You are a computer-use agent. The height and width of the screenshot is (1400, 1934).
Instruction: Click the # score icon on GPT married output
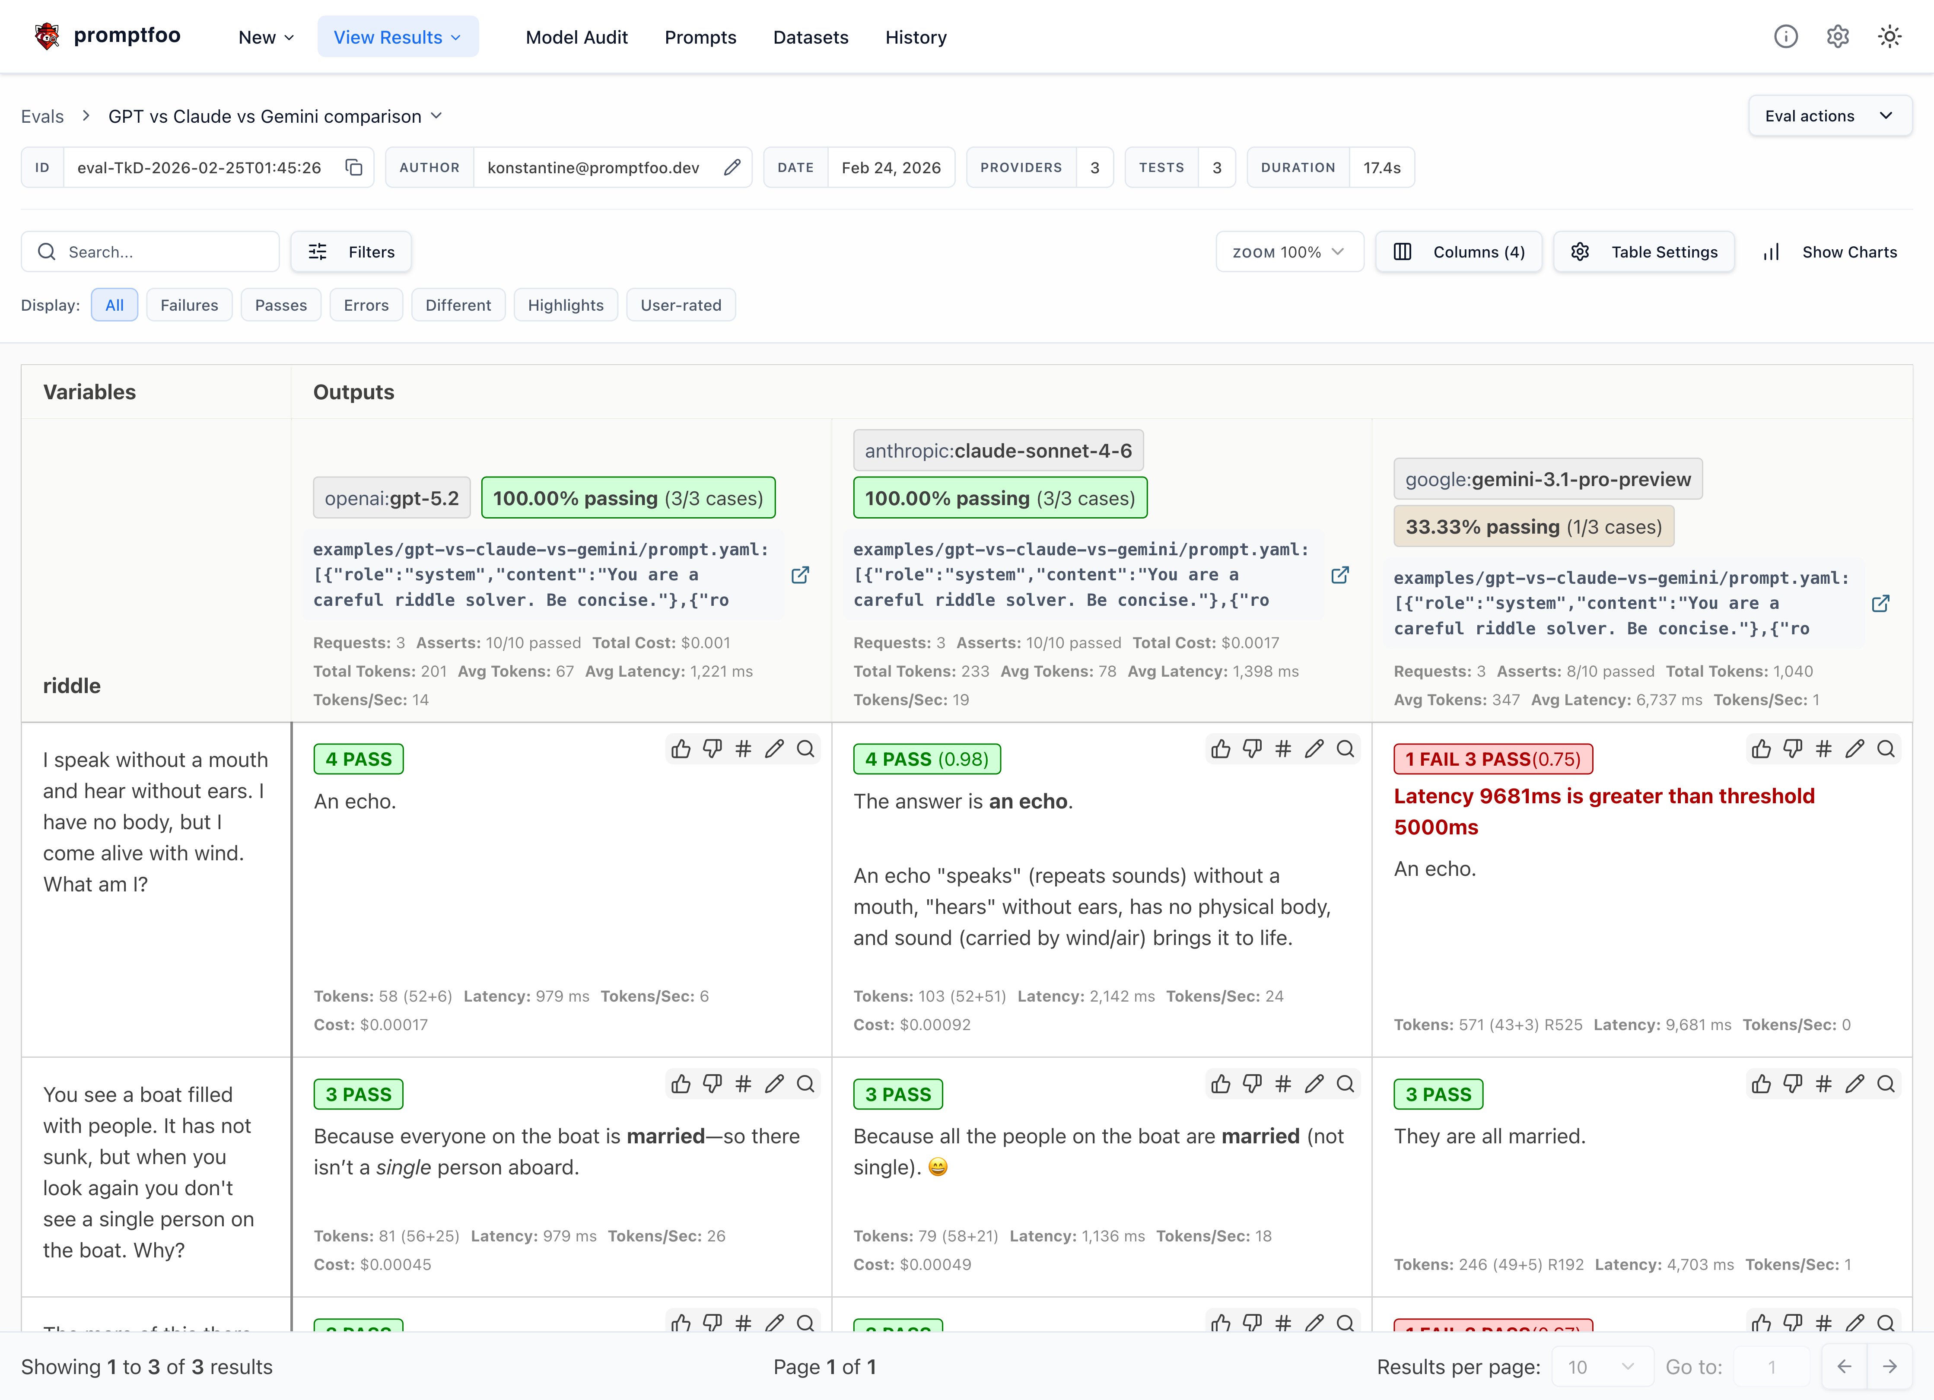pos(743,1084)
